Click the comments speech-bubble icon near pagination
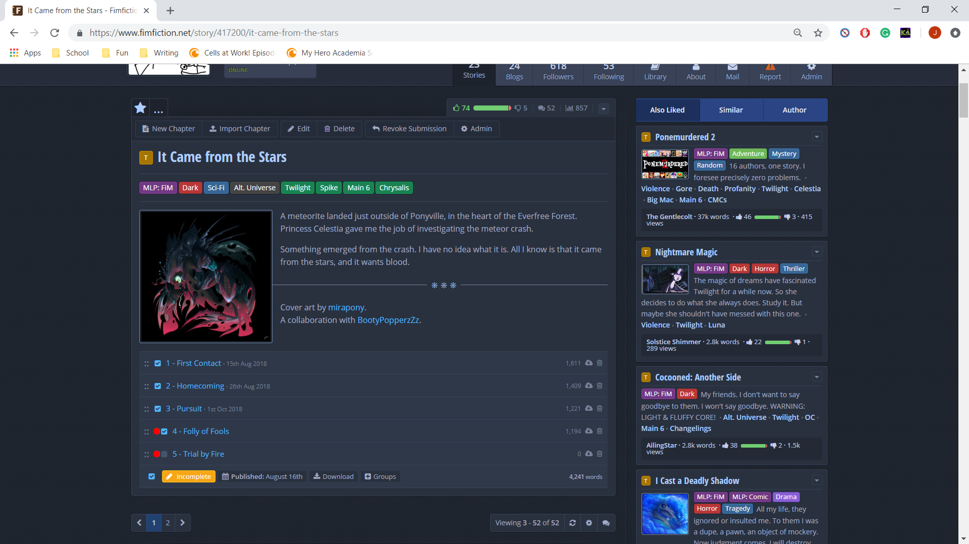 click(606, 523)
